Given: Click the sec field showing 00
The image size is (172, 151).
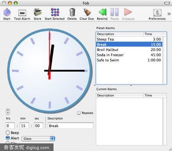Looking at the screenshot, I should point(39,126).
